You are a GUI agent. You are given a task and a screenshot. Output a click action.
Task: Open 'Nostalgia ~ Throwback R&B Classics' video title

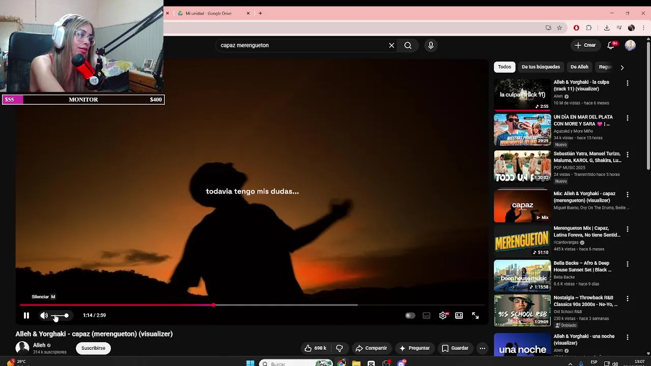click(x=585, y=301)
